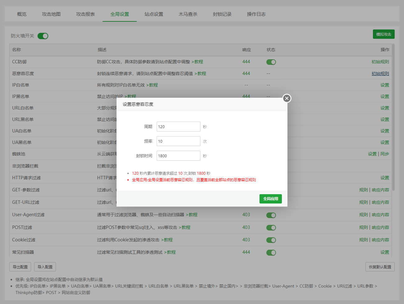Switch to the 攻击地图 tab
Image resolution: width=404 pixels, height=304 pixels.
point(51,14)
